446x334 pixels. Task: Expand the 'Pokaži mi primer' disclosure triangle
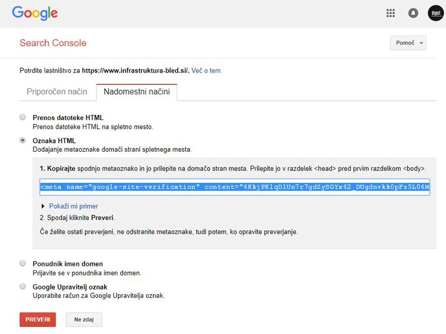[43, 206]
